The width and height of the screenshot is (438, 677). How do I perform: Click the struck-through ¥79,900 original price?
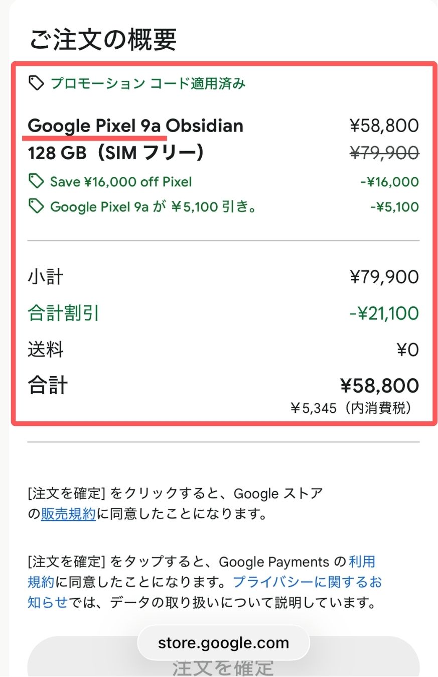click(384, 153)
